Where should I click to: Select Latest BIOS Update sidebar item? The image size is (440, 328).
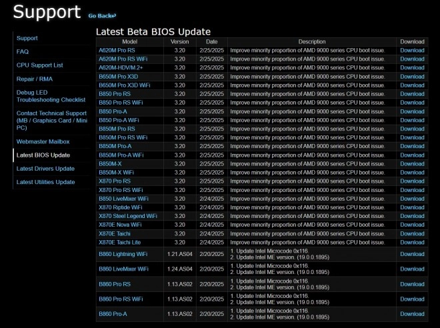[x=43, y=155]
